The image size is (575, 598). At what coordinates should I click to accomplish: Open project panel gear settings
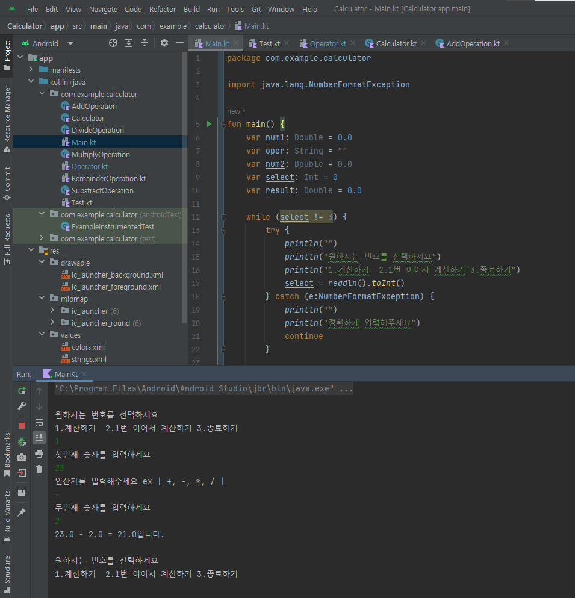coord(164,43)
